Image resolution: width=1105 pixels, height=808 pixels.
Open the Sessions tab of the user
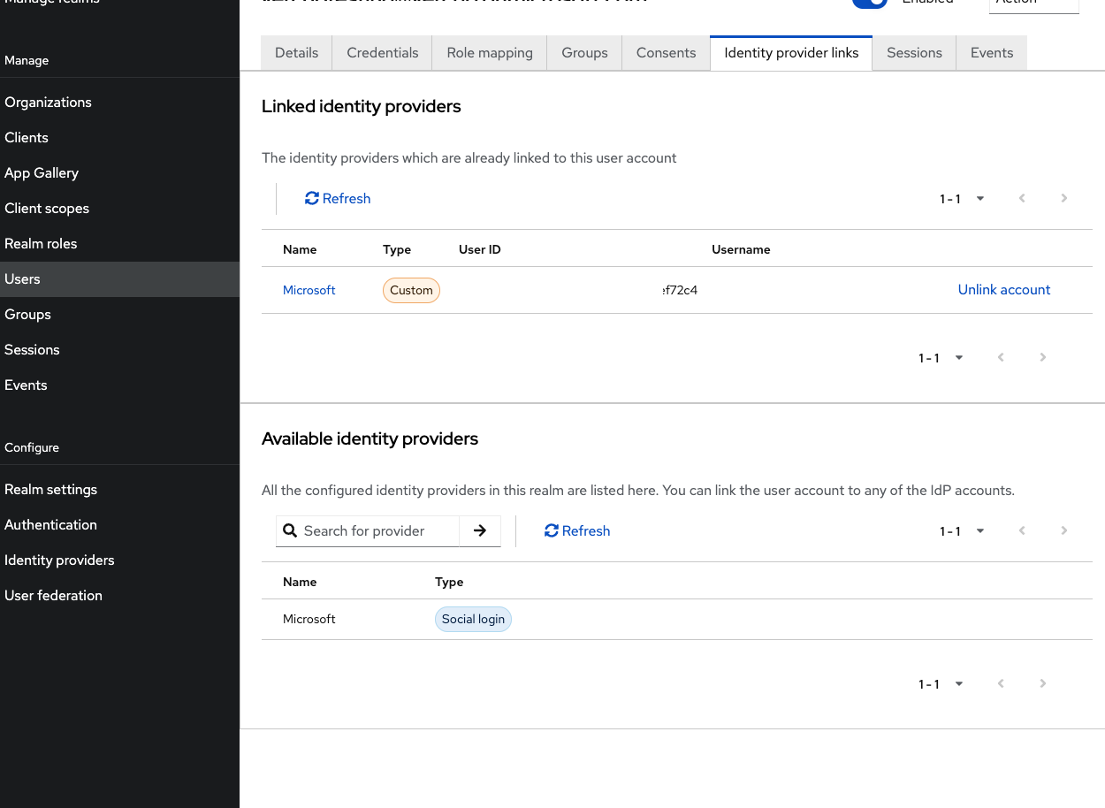point(914,53)
